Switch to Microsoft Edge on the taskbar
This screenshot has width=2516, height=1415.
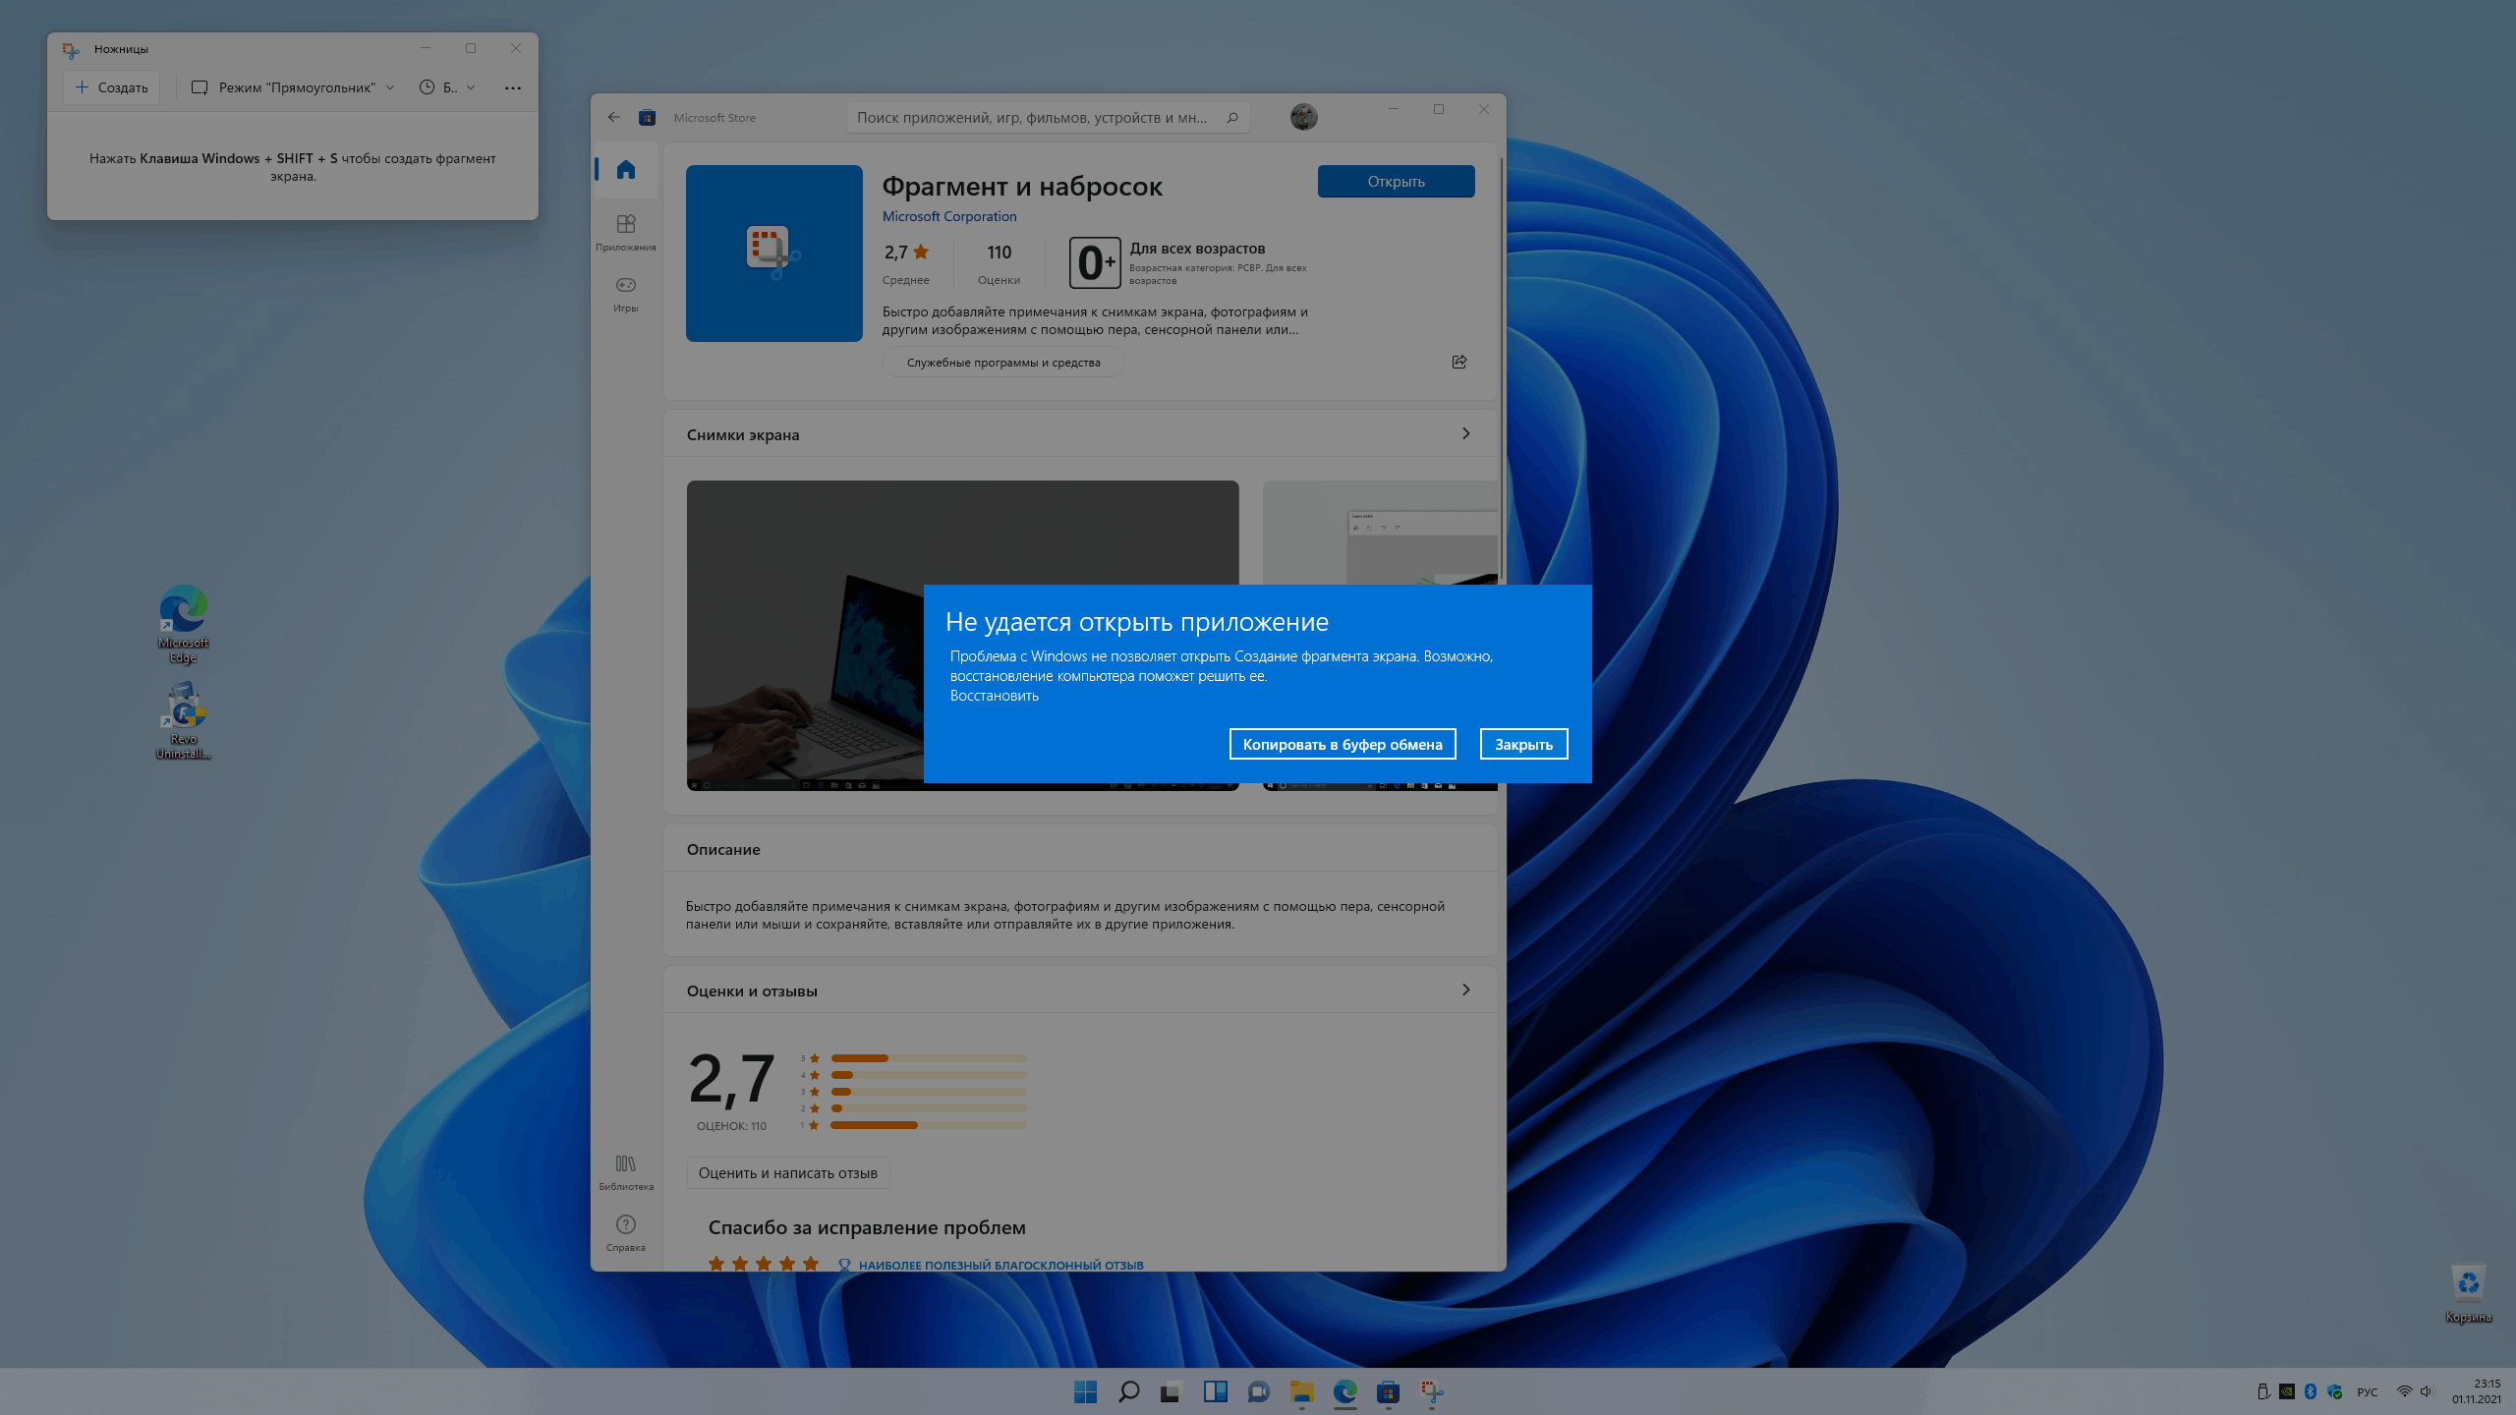tap(1344, 1391)
